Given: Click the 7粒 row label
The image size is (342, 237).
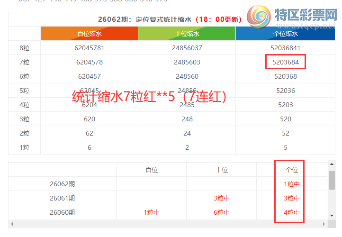Looking at the screenshot, I should point(25,62).
